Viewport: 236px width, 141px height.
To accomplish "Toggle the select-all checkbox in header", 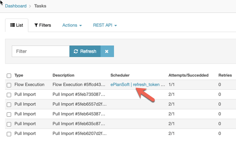I will [x=9, y=75].
